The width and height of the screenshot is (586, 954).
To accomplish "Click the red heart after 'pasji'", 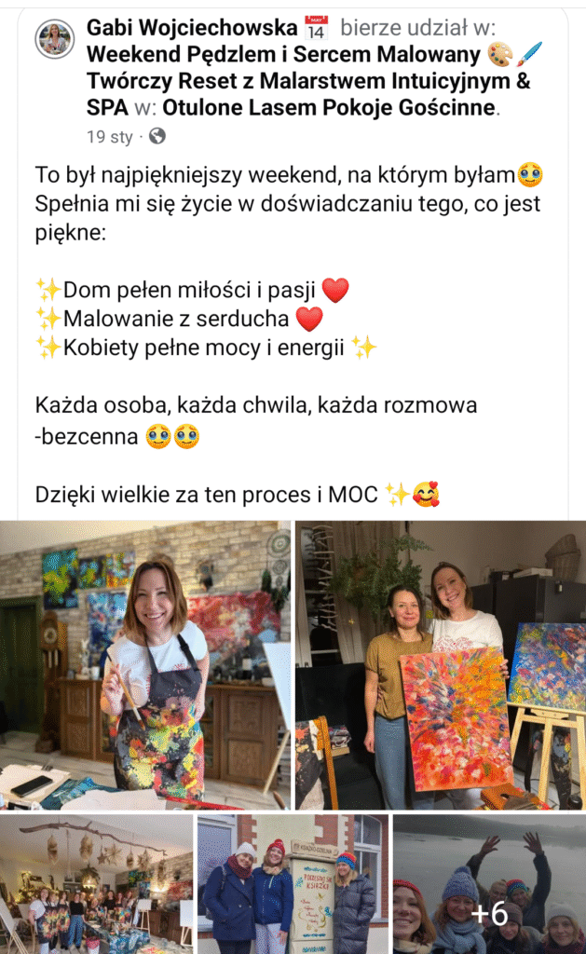I will (335, 290).
